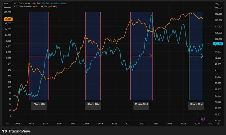Viewport: 226px width, 135px height.
Task: Click the 2016 label on the time axis
Action: coord(59,124)
